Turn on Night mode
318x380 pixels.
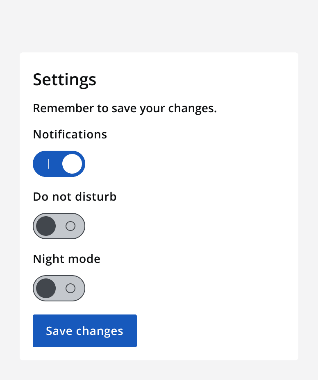[59, 288]
